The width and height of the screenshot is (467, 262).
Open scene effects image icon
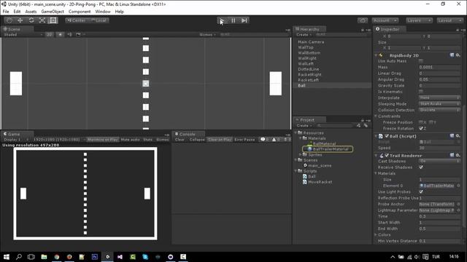pos(78,34)
